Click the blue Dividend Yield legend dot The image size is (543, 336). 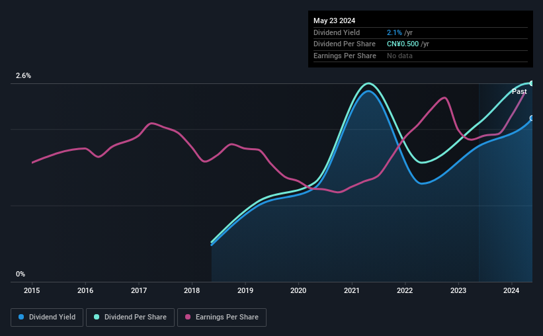click(21, 317)
